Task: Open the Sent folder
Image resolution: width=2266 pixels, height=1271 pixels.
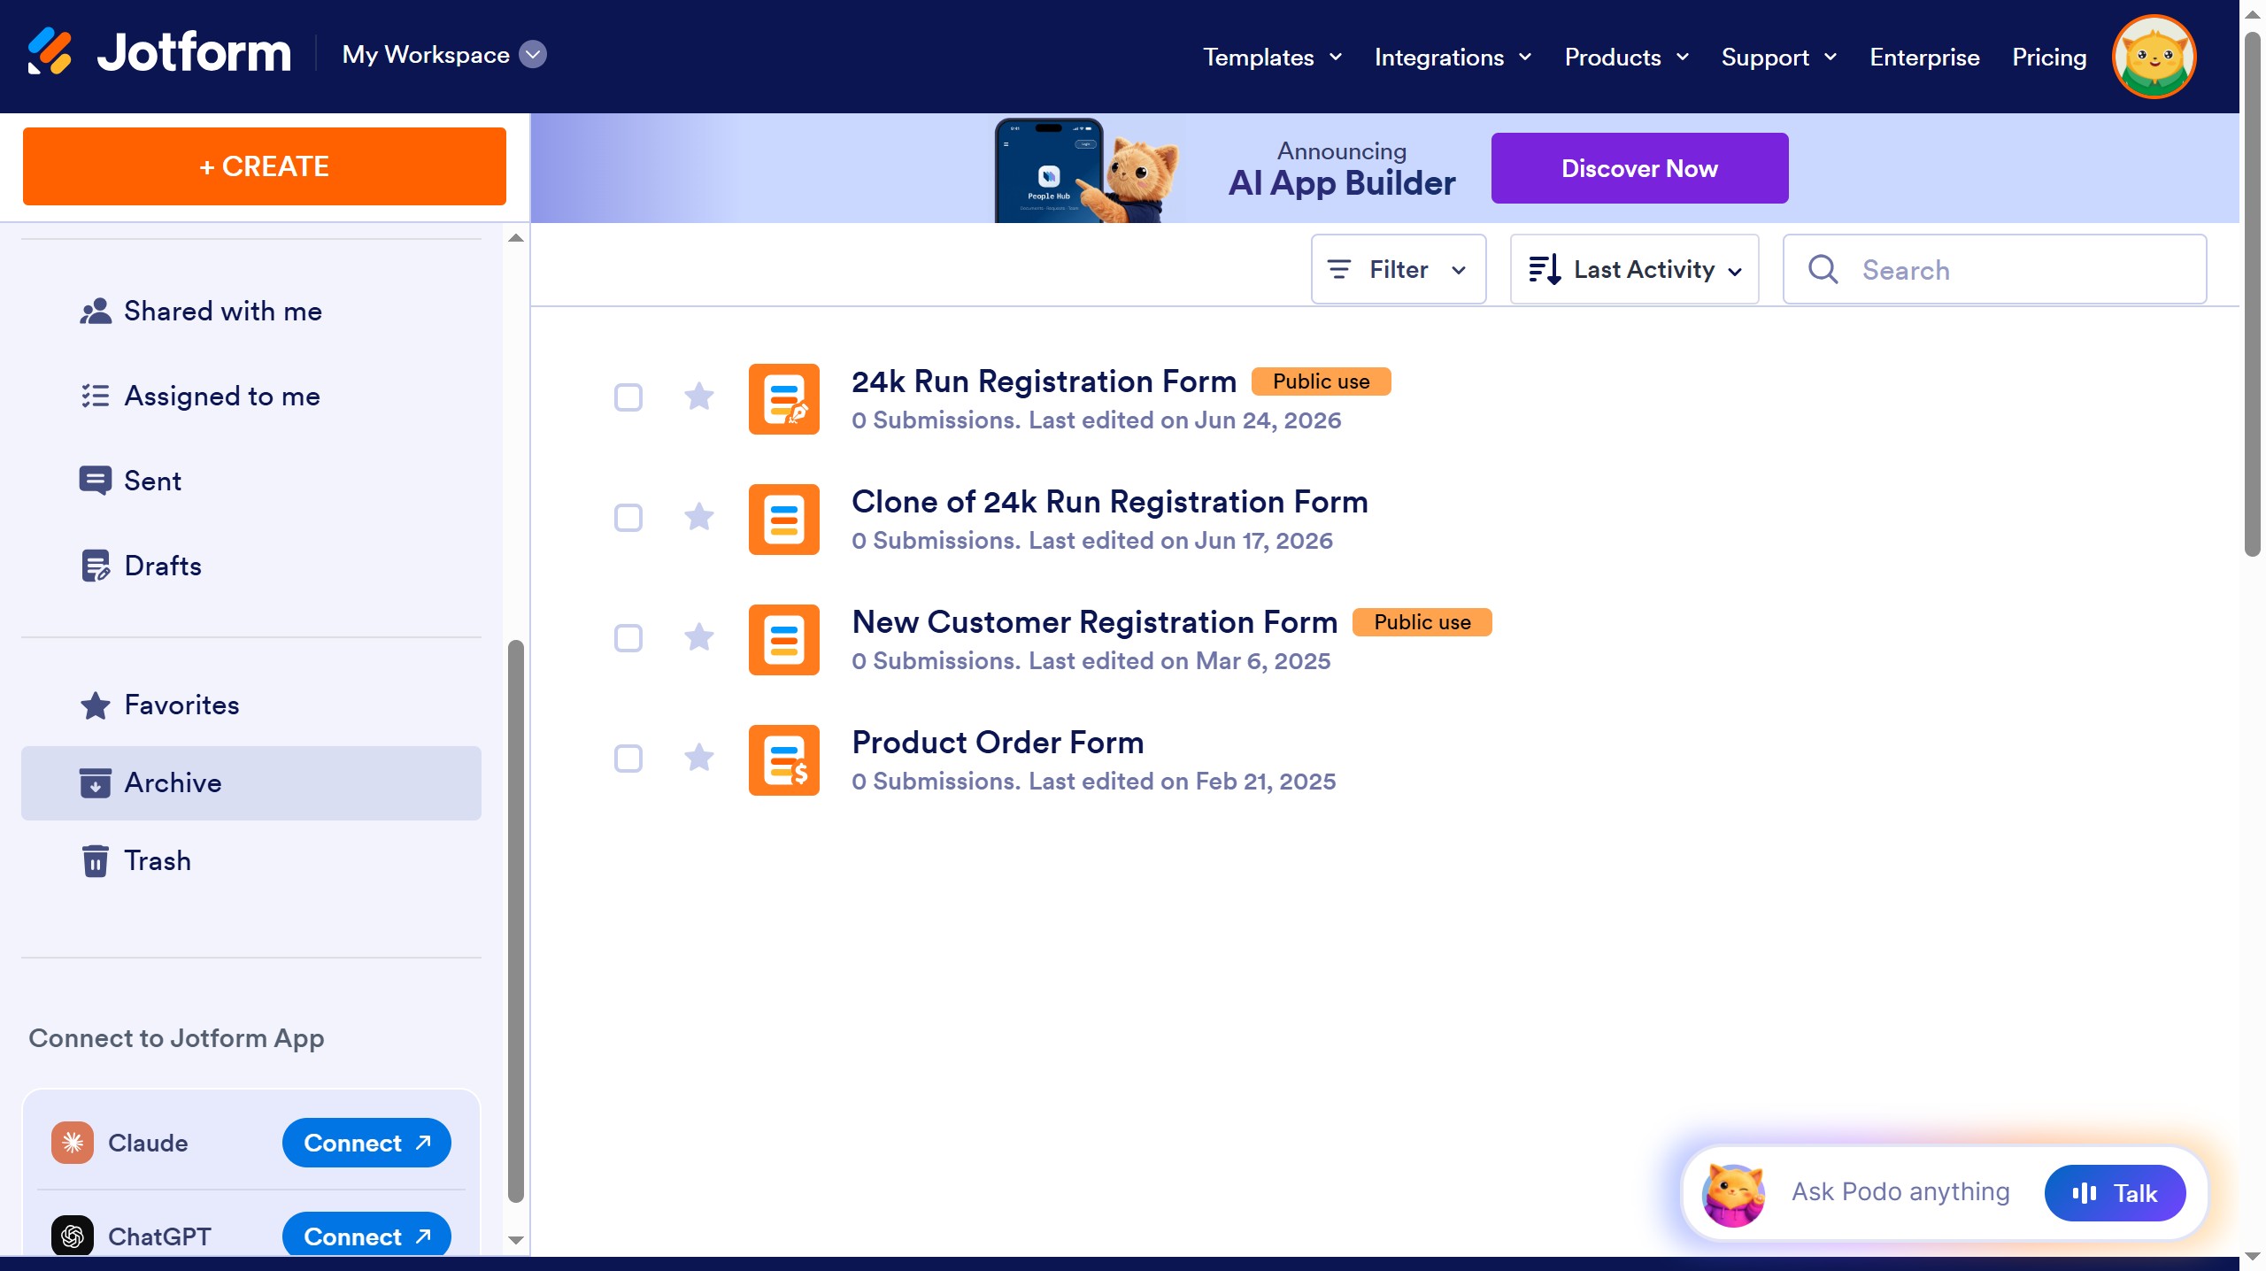Action: pyautogui.click(x=251, y=481)
